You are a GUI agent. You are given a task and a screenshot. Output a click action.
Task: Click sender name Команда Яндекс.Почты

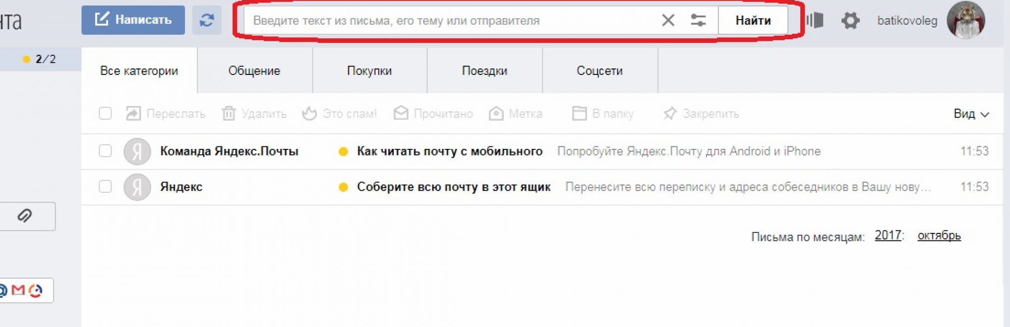[x=229, y=151]
